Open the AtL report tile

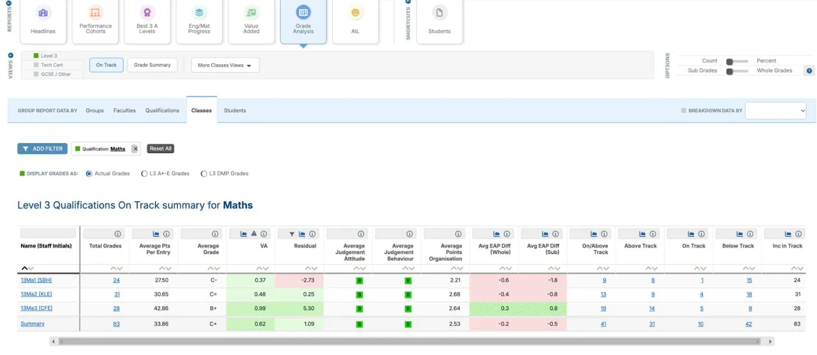[355, 21]
